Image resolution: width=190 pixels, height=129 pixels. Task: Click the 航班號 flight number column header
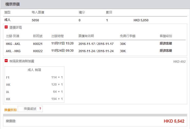coord(38,36)
